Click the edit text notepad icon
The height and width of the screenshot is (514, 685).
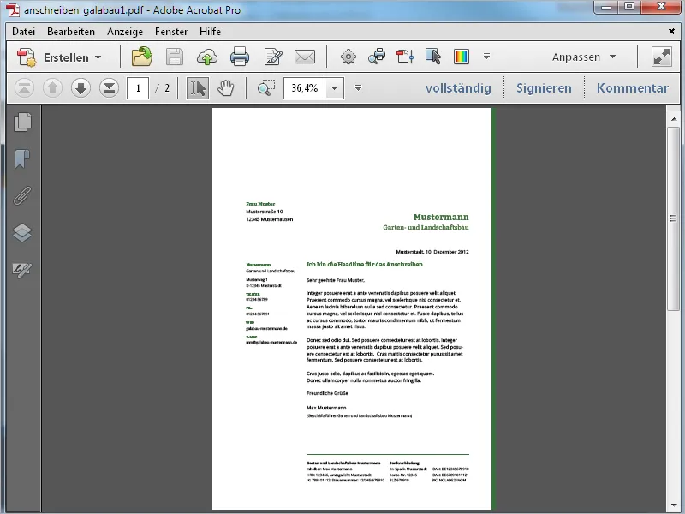coord(273,57)
